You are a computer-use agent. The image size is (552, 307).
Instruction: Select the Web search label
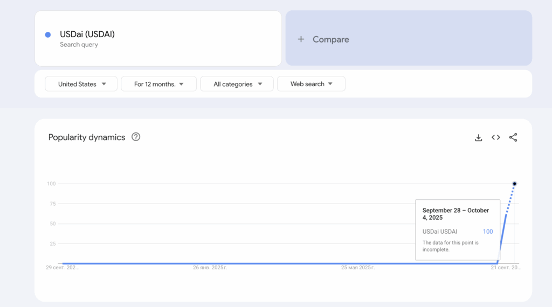pyautogui.click(x=307, y=84)
